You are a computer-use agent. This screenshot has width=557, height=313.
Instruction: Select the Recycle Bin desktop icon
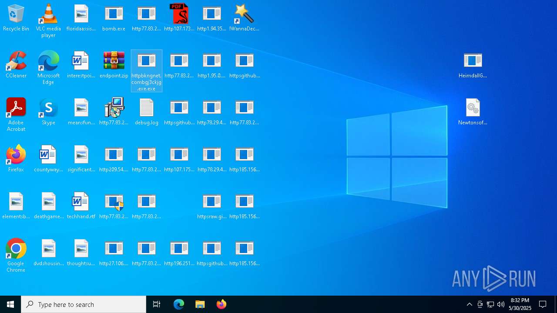click(16, 18)
